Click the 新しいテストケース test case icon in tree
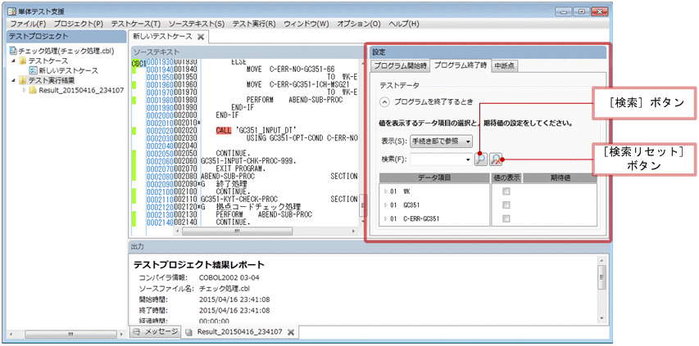 point(33,70)
